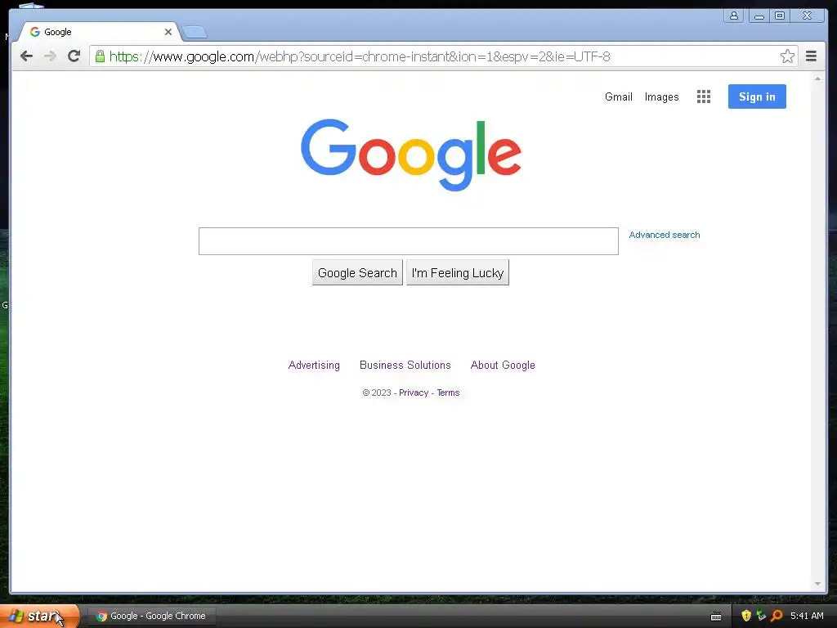Minimize the Chrome window
837x628 pixels.
click(759, 16)
